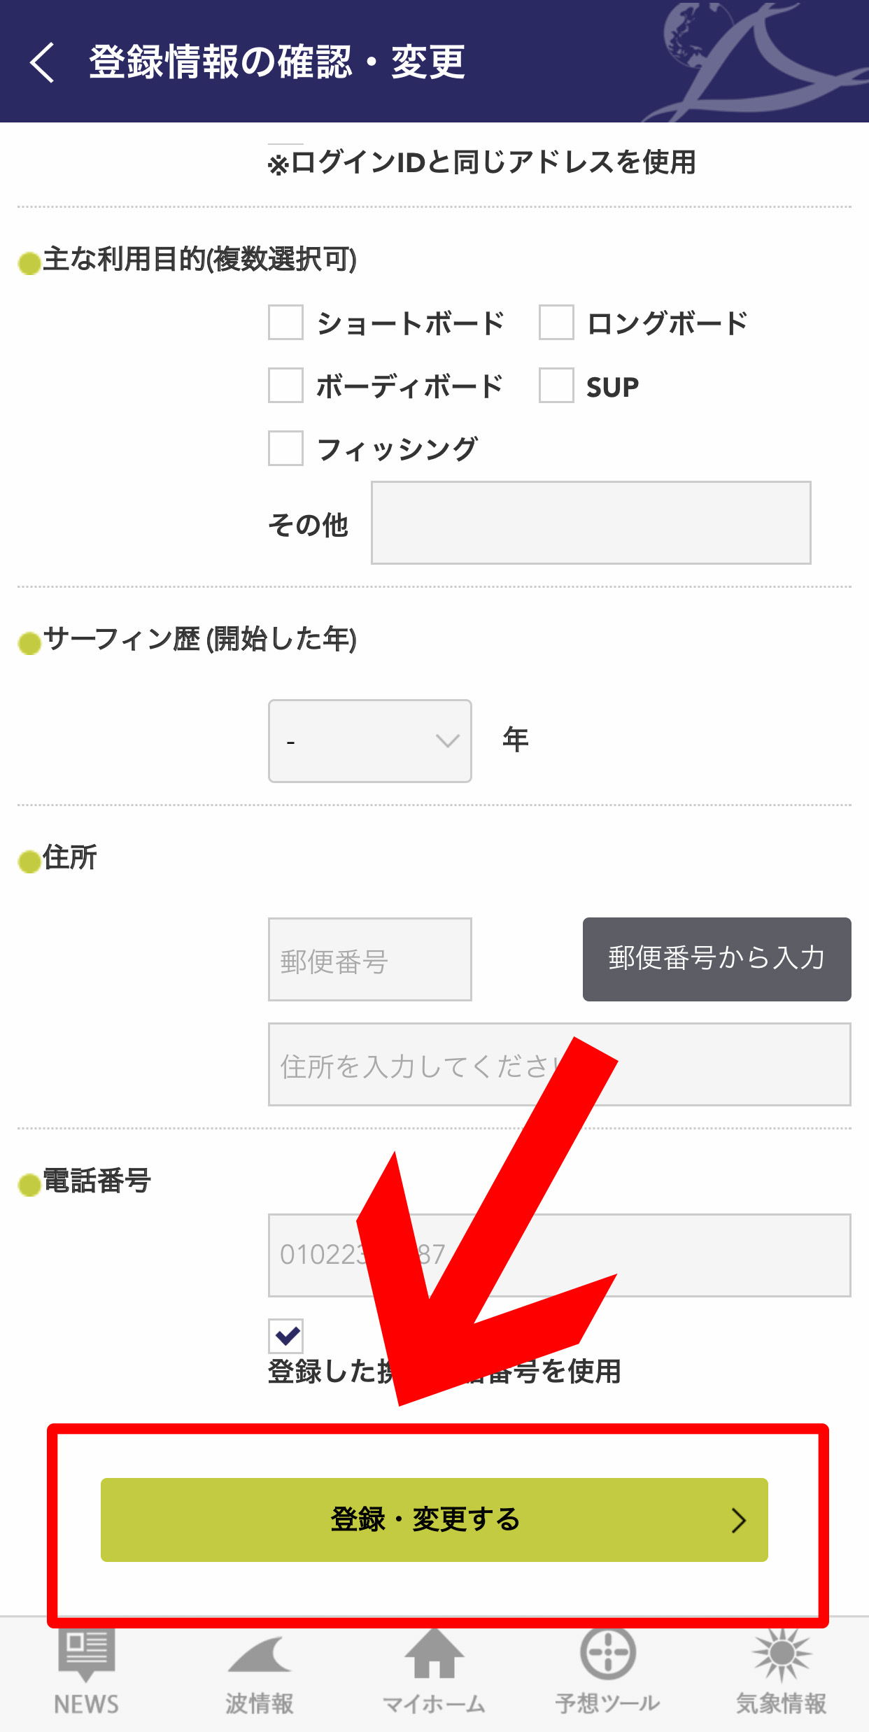Screen dimensions: 869x1732
Task: Check the ショートボード checkbox
Action: coord(285,323)
